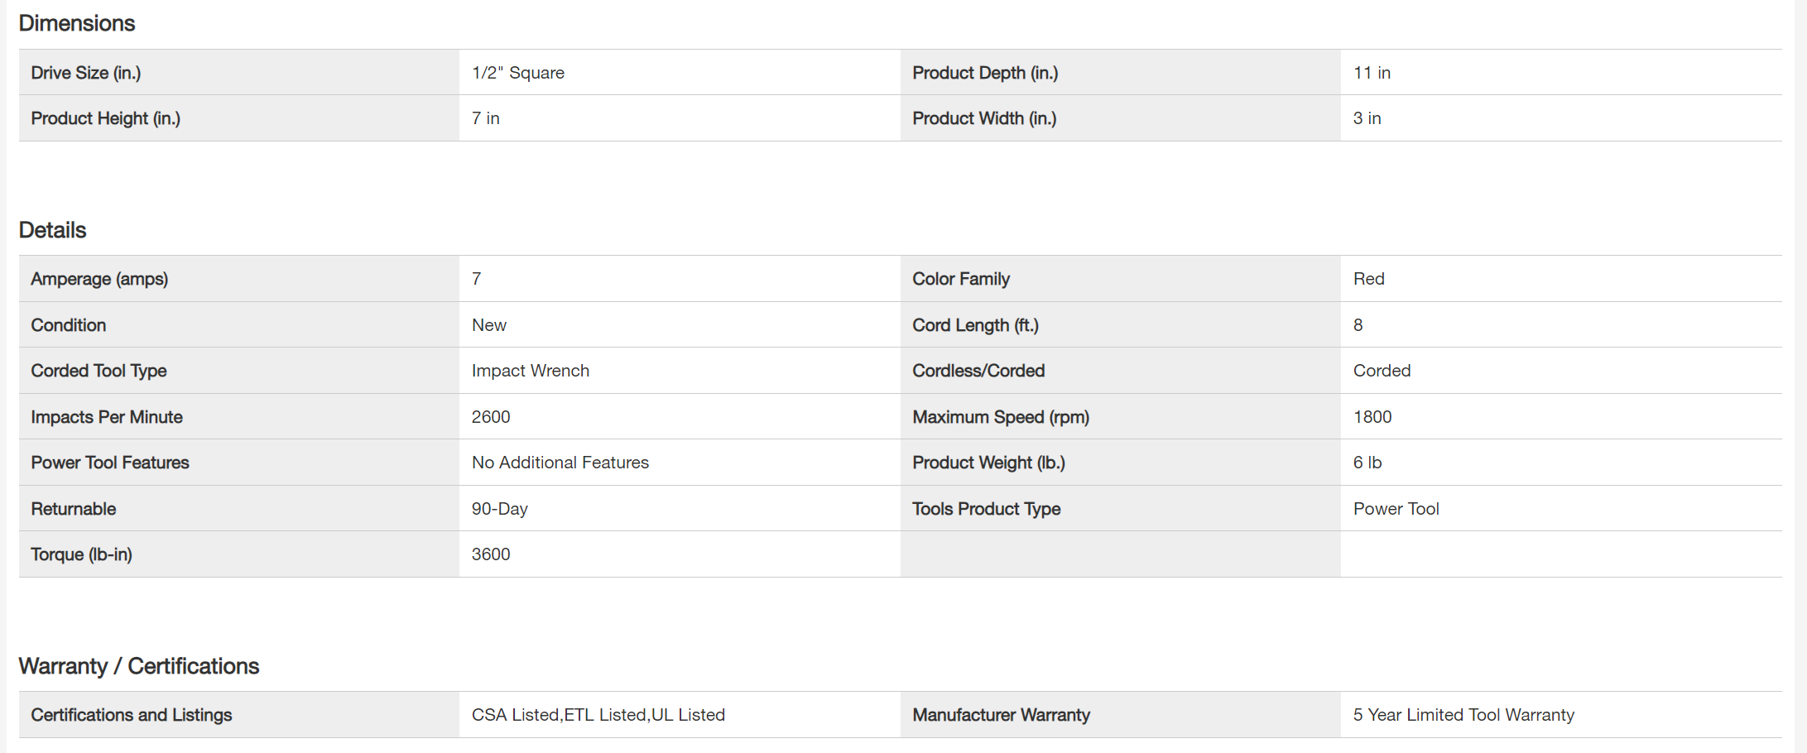Click the Product Weight (lb.) label

988,463
